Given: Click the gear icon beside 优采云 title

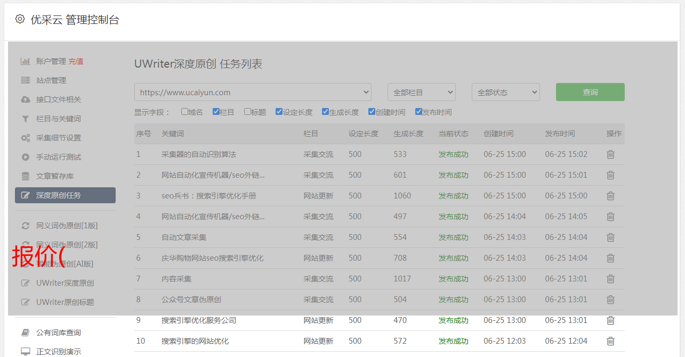Looking at the screenshot, I should (20, 19).
